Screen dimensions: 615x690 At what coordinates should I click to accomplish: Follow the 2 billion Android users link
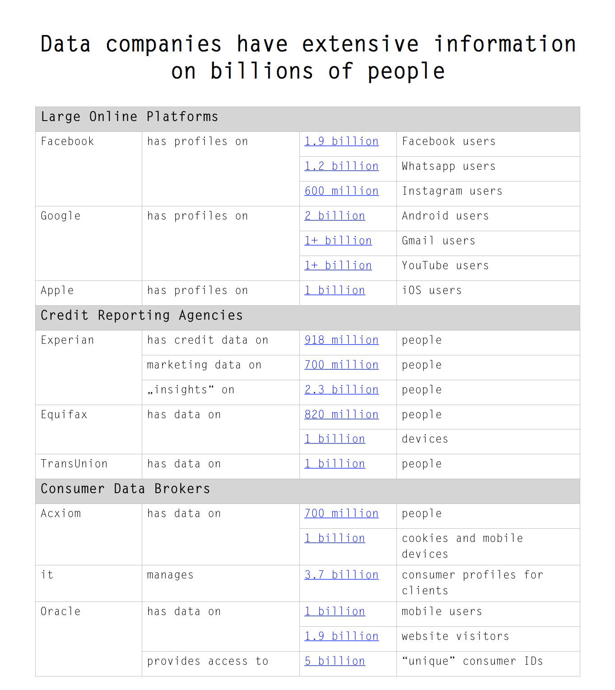[x=335, y=216]
